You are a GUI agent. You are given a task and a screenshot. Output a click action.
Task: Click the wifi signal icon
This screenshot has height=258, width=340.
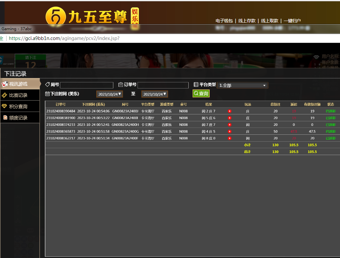[x=316, y=57]
